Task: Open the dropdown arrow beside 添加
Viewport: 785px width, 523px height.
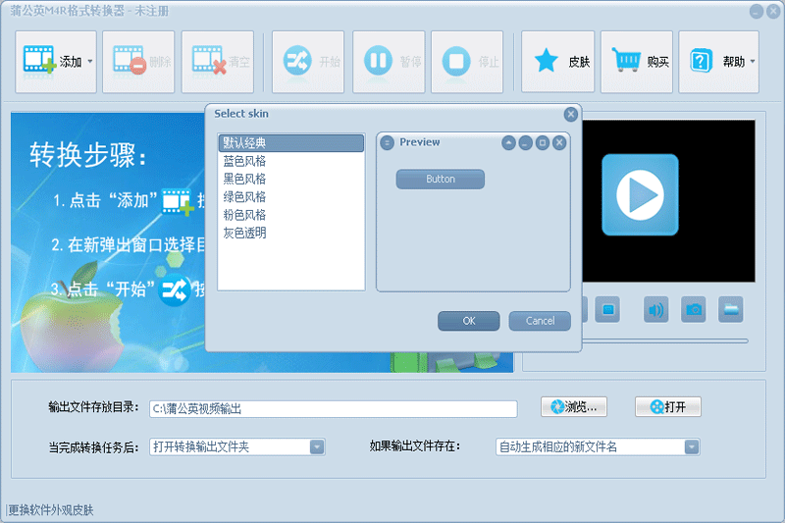Action: (90, 62)
